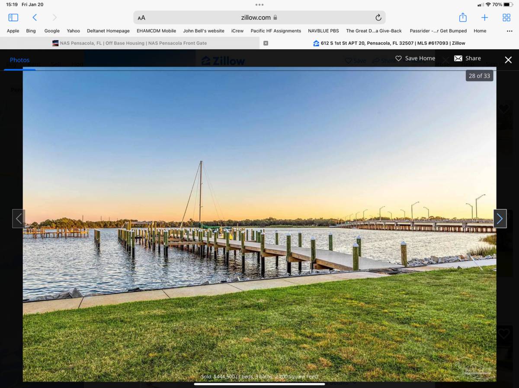Open the Safari share sheet icon
519x388 pixels.
[x=463, y=18]
